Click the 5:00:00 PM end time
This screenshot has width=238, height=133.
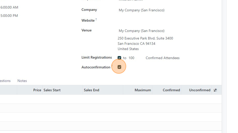tap(9, 16)
